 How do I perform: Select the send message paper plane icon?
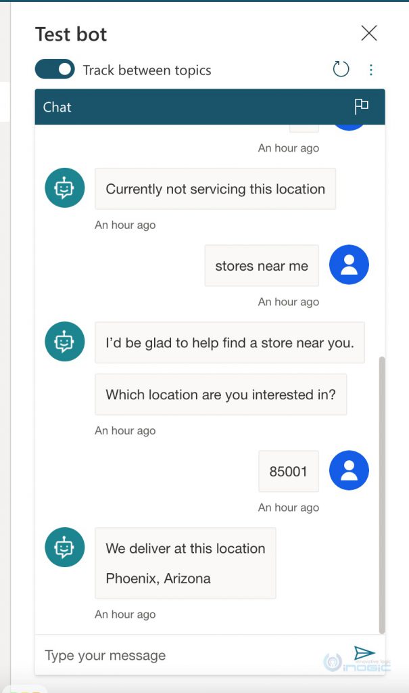366,654
